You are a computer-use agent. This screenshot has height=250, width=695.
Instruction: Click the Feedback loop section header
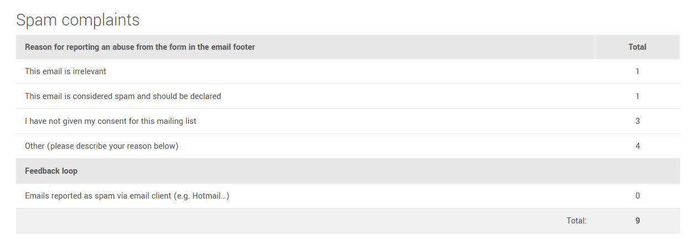(51, 171)
